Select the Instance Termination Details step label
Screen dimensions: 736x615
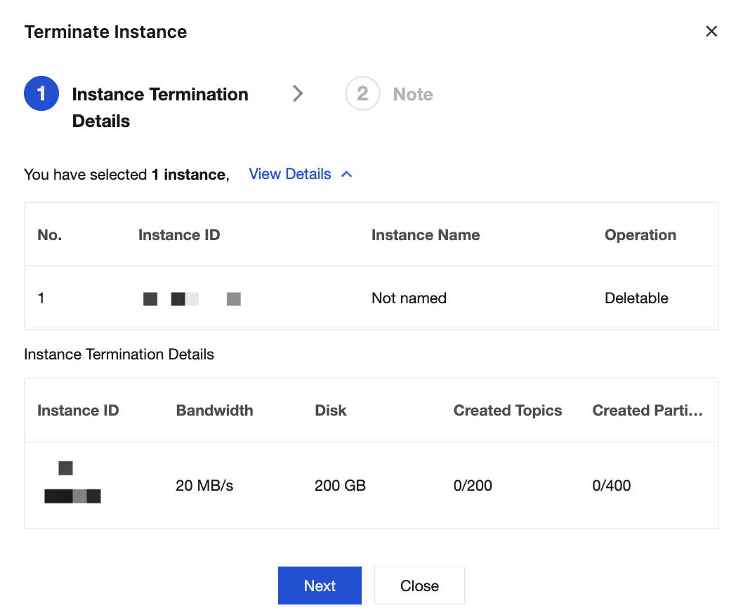click(x=160, y=107)
